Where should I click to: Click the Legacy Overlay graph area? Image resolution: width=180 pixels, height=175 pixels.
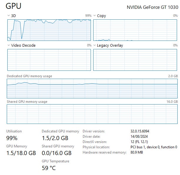pos(135,60)
